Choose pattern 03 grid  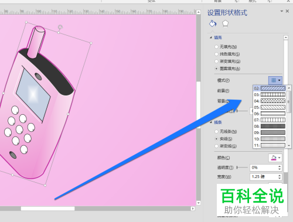click(270, 95)
